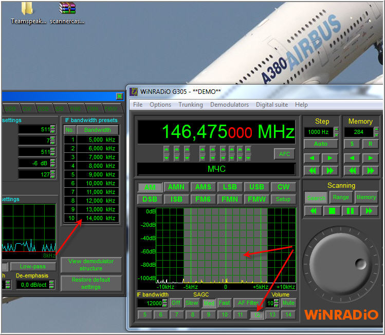Open the scannercas archive on desktop
Viewport: 385px width, 335px height.
(67, 13)
